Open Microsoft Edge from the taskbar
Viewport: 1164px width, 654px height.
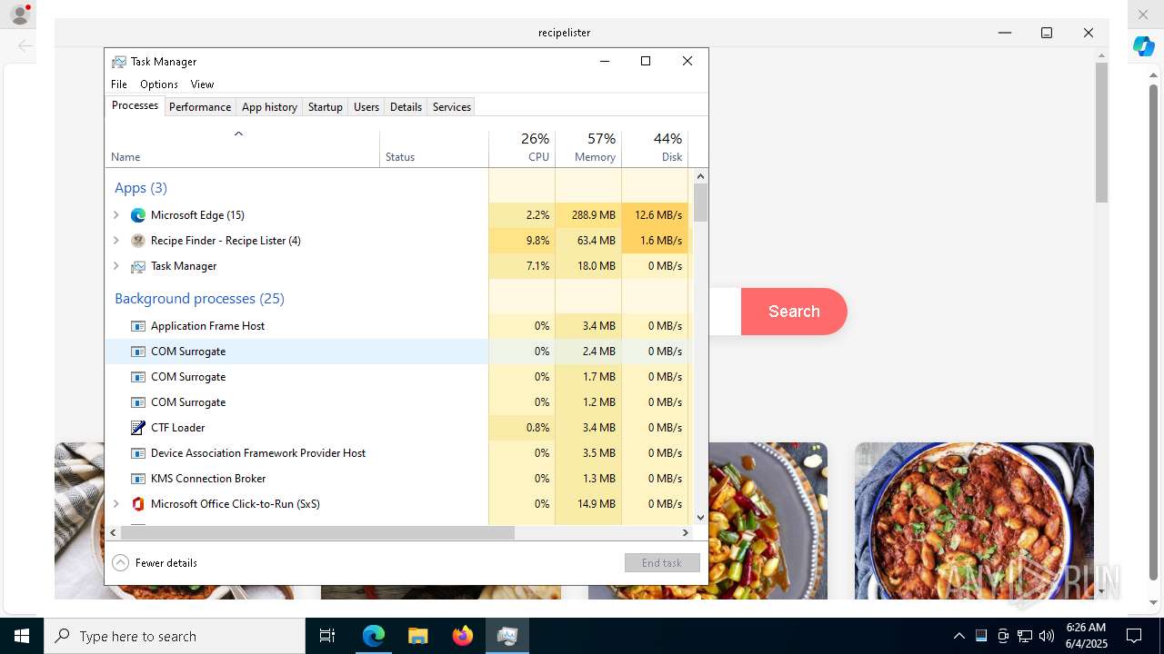click(x=374, y=636)
